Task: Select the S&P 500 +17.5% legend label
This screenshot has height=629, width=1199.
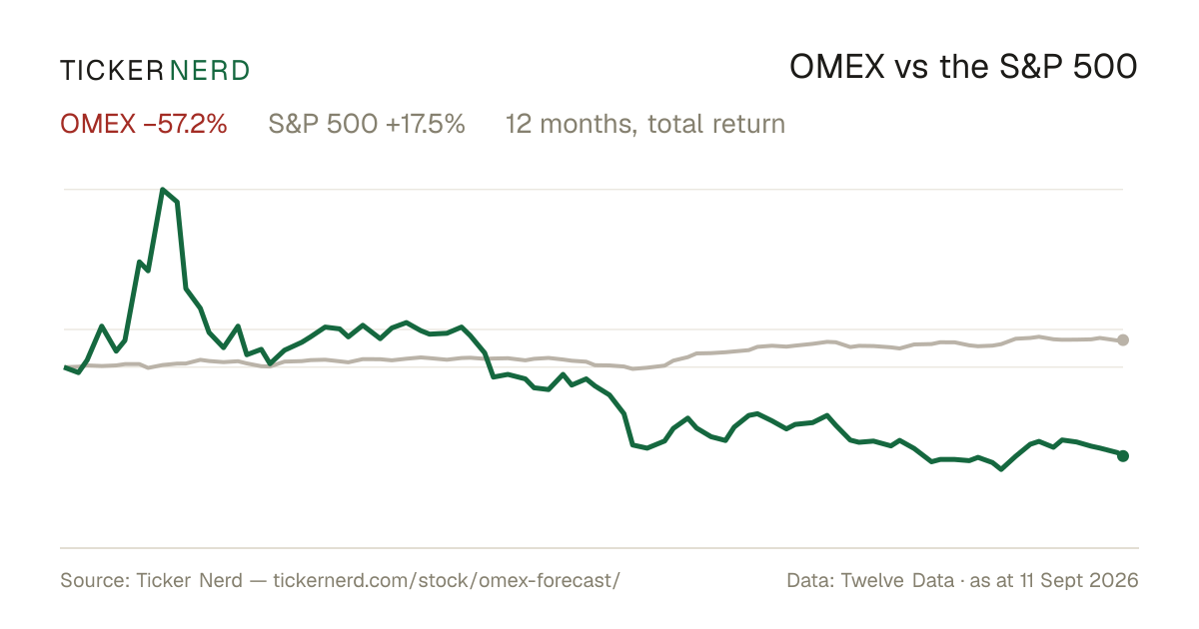Action: coord(367,124)
